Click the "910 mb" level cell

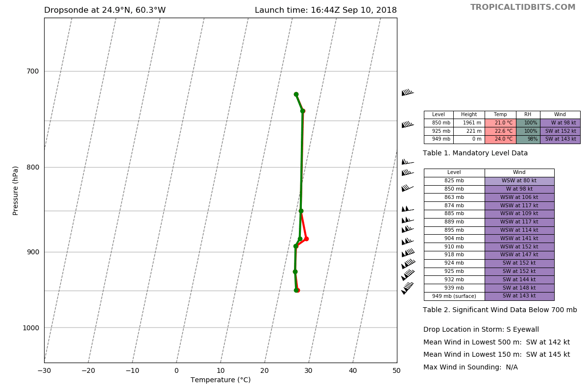pyautogui.click(x=454, y=247)
